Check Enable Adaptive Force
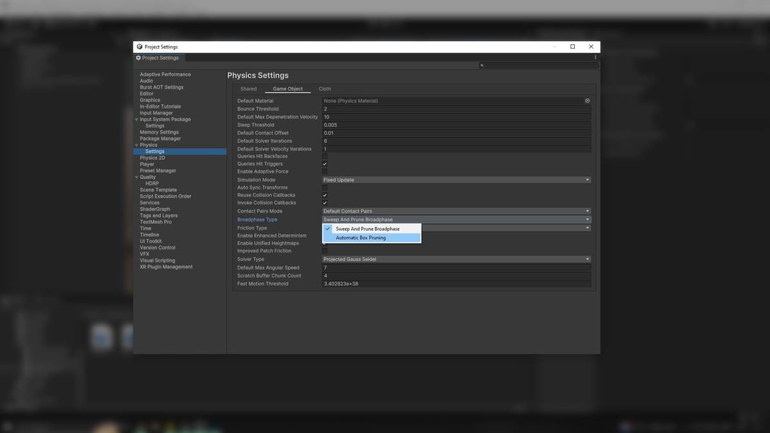This screenshot has width=770, height=433. coord(325,171)
